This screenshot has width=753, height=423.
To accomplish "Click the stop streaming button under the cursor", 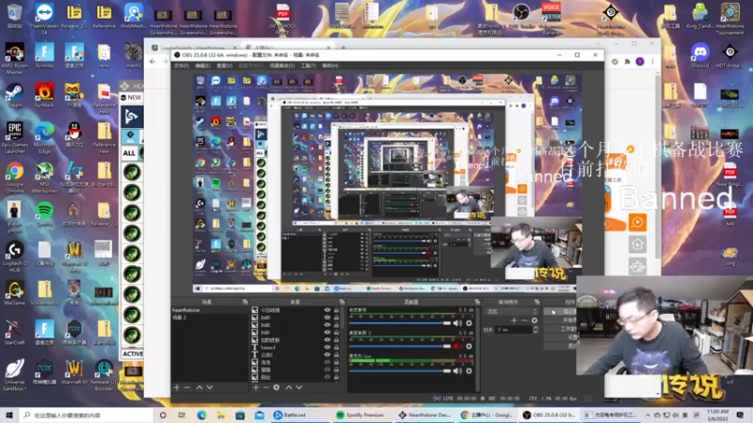I will (561, 312).
